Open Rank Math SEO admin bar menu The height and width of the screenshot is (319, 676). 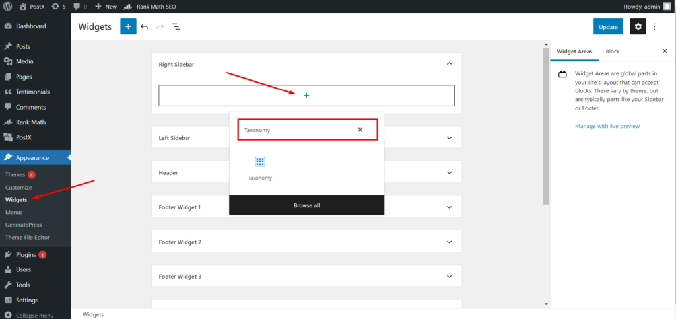(x=150, y=7)
